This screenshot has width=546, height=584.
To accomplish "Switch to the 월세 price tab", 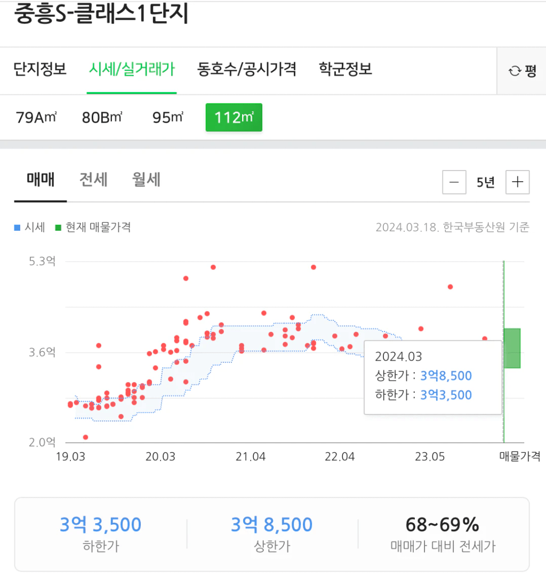I will coord(146,180).
